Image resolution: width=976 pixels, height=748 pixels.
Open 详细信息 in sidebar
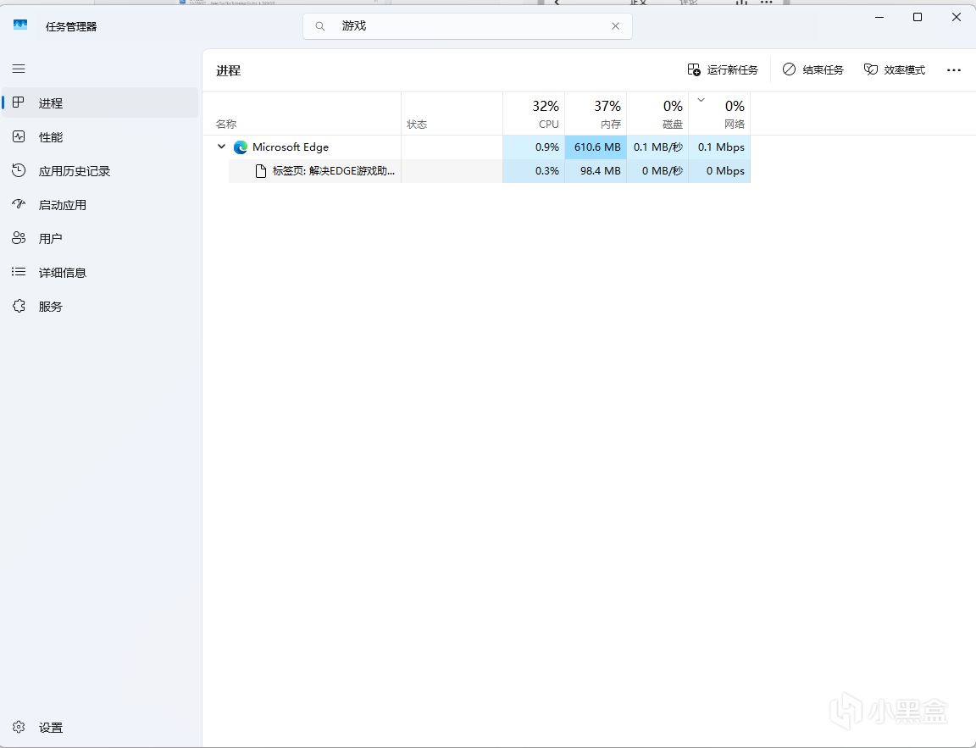coord(100,273)
